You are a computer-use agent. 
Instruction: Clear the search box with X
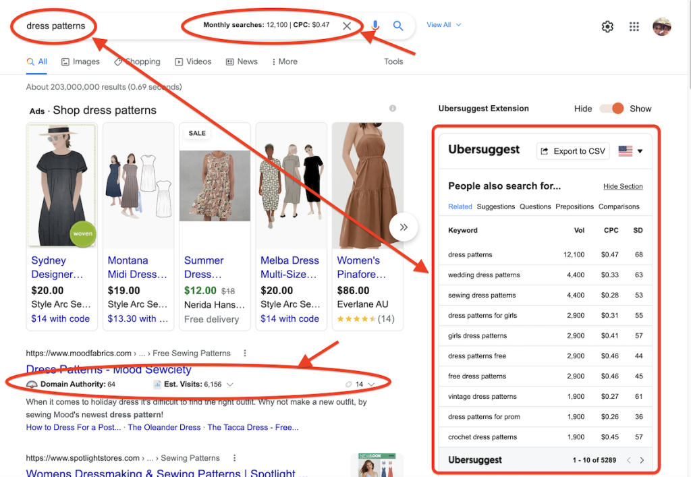click(347, 26)
